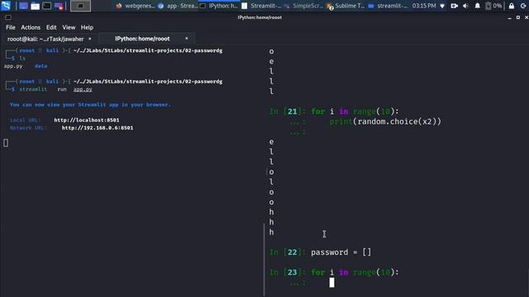This screenshot has width=529, height=297.
Task: Open the File menu
Action: pyautogui.click(x=11, y=27)
